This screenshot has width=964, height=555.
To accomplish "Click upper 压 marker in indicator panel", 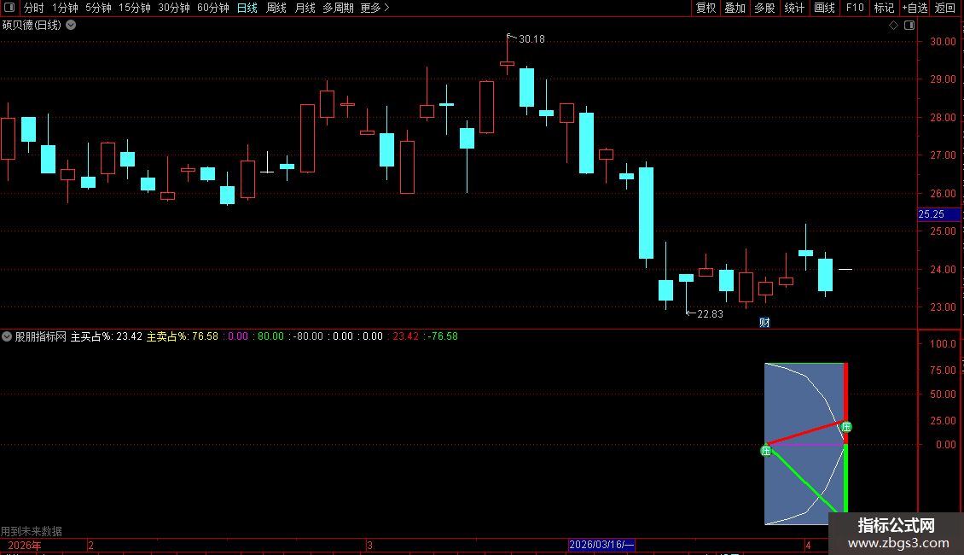I will [x=846, y=427].
